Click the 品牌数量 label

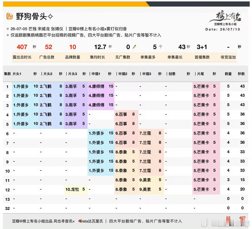click(73, 57)
